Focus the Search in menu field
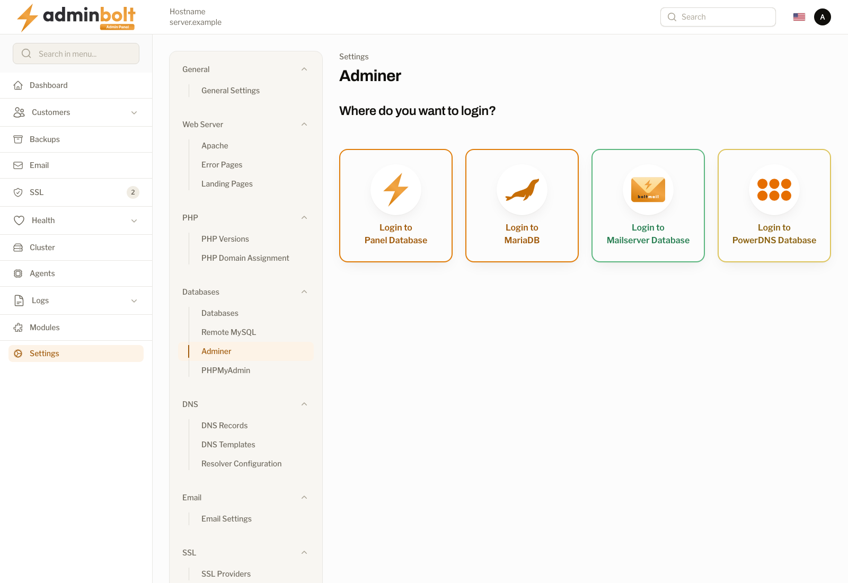This screenshot has width=848, height=583. 76,54
